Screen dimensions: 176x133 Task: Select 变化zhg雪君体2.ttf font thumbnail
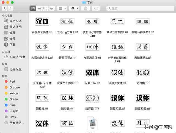92,21
